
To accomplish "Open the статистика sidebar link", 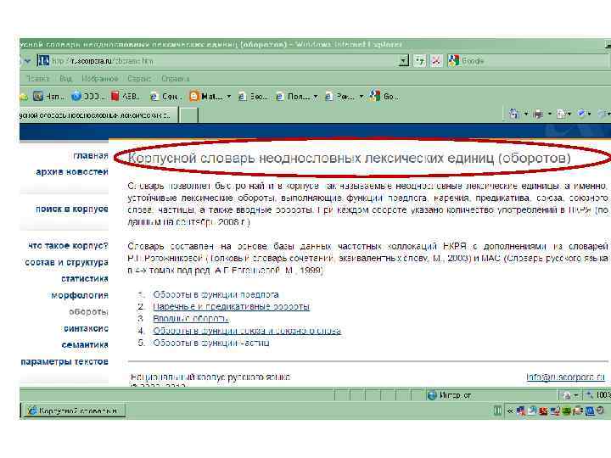I will click(x=85, y=279).
